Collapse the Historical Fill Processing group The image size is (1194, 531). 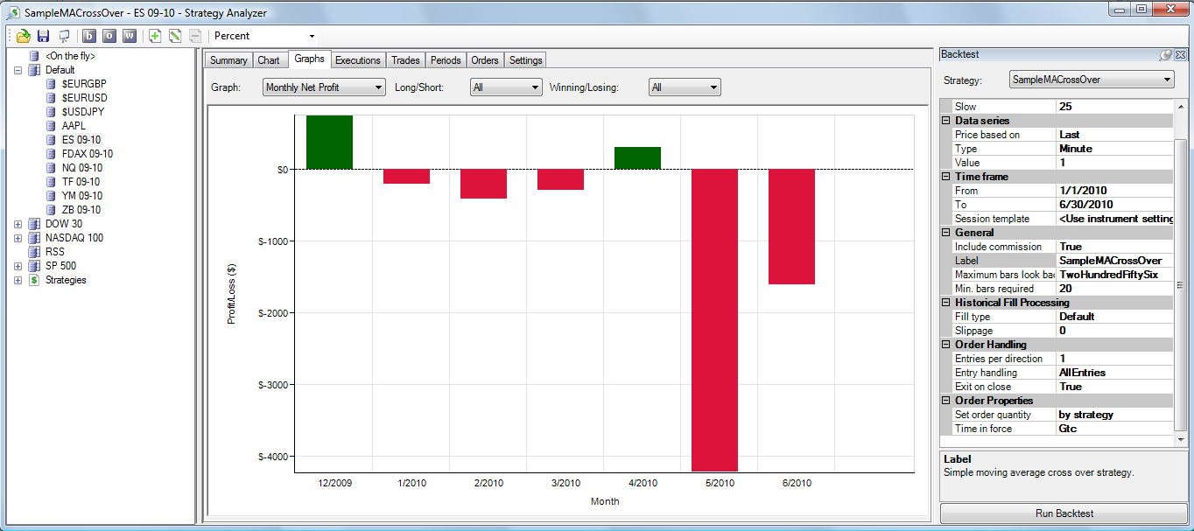click(x=946, y=303)
